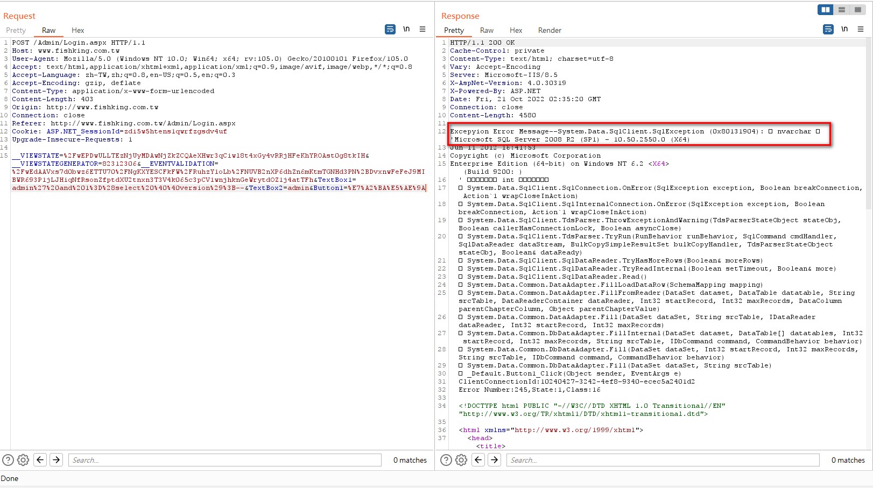Image resolution: width=873 pixels, height=488 pixels.
Task: Click the Content-Length: 403 request header
Action: [x=53, y=99]
